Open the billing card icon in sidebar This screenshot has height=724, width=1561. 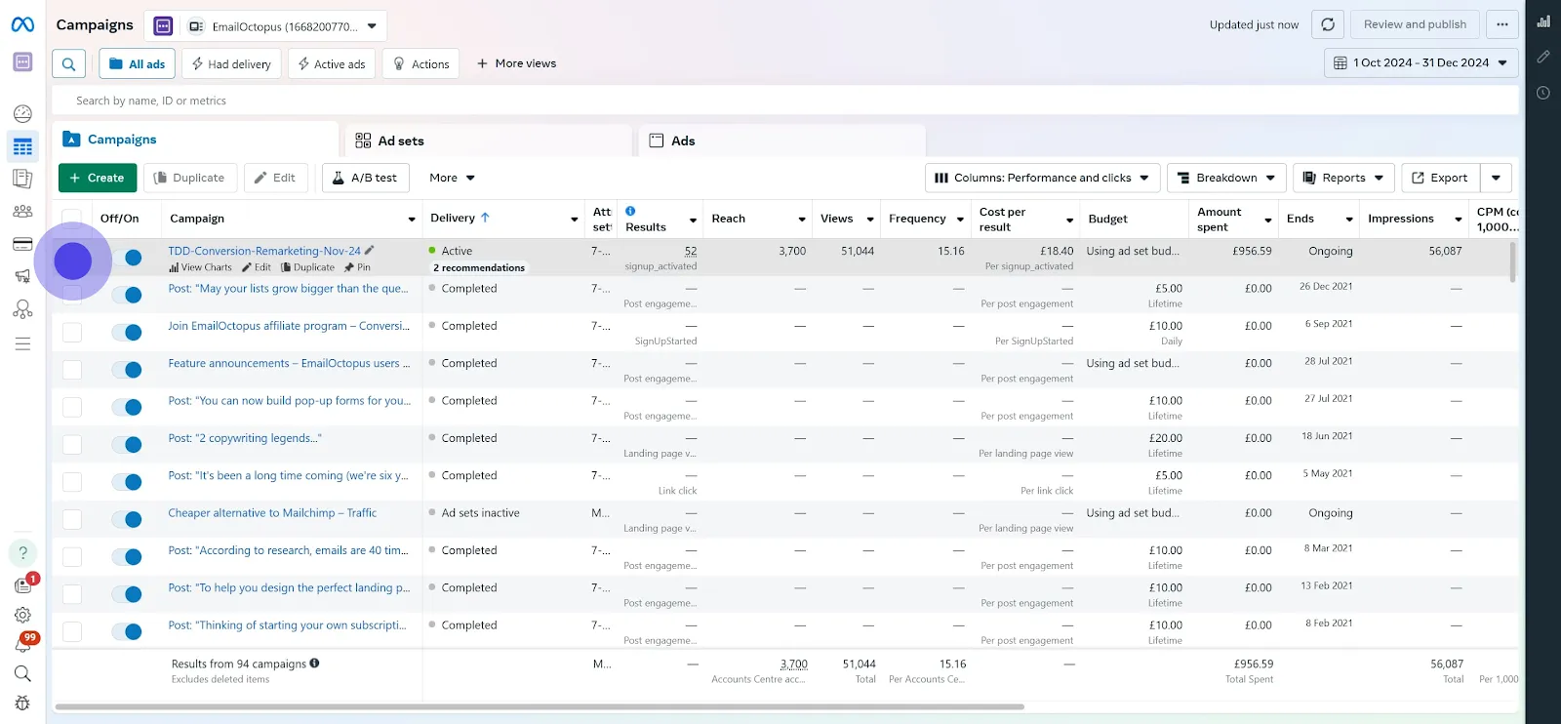tap(22, 244)
